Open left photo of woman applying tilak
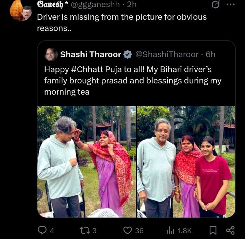Screen dimensions: 245x239 click(x=86, y=162)
